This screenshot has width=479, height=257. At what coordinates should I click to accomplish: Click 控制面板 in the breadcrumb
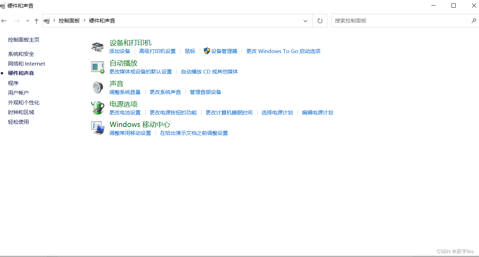pyautogui.click(x=69, y=21)
